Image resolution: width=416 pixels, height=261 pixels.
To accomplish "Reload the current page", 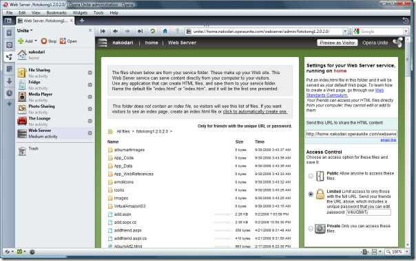I will click(152, 31).
